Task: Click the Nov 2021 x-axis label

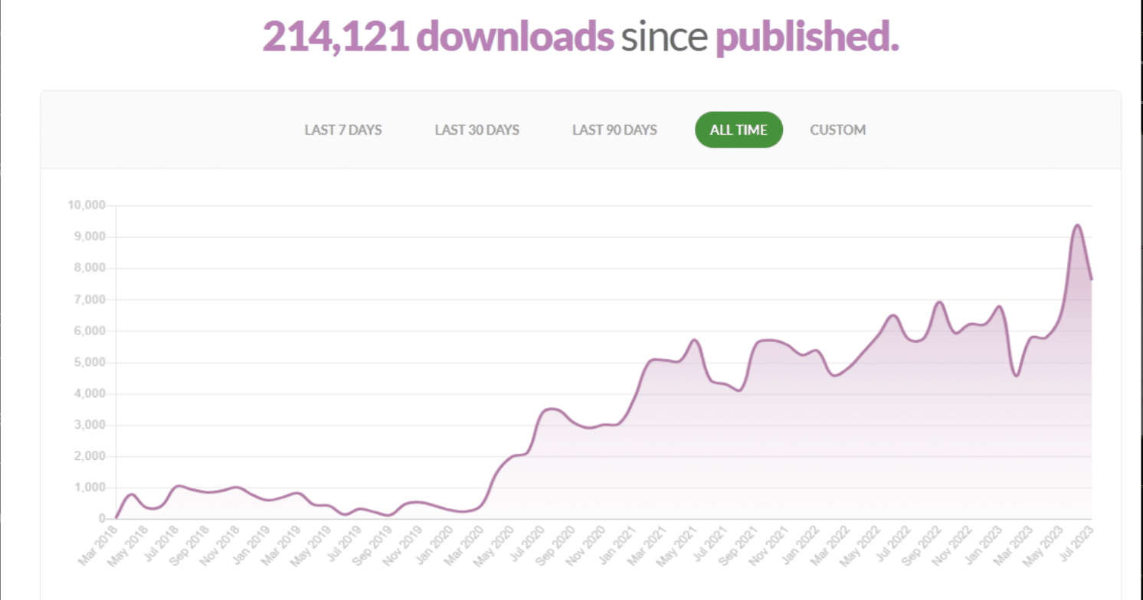Action: 768,545
